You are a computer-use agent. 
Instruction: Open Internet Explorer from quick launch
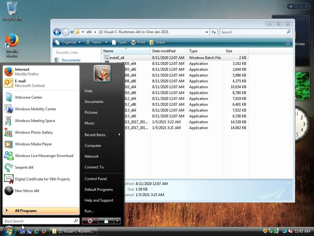click(x=36, y=231)
